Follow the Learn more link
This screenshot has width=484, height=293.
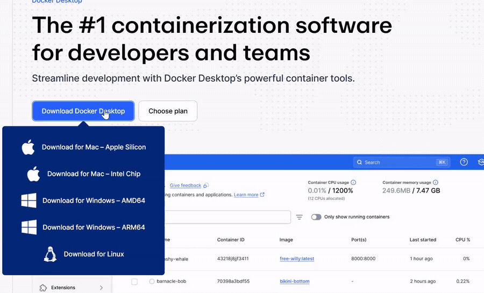(246, 195)
